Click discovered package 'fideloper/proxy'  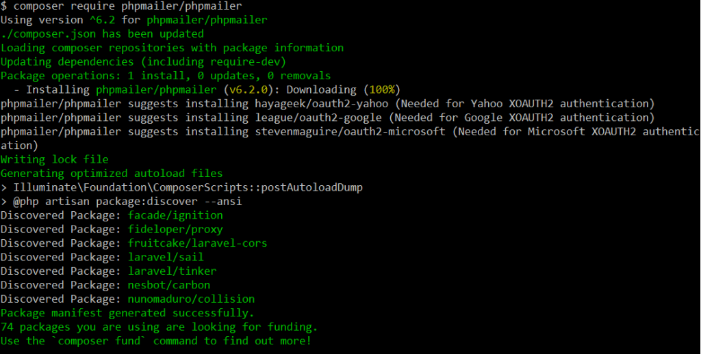[175, 229]
